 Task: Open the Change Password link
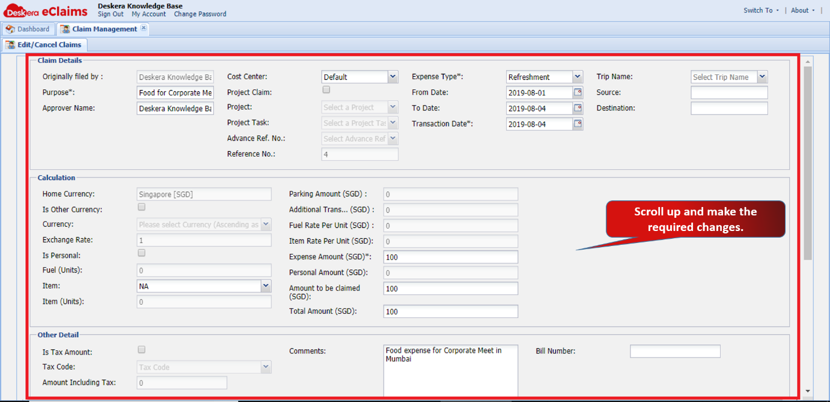click(200, 14)
